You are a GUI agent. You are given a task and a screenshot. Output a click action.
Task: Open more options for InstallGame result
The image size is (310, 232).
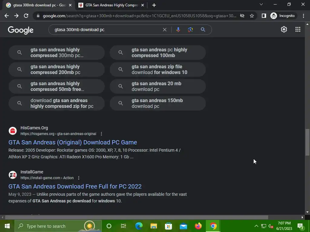79,178
